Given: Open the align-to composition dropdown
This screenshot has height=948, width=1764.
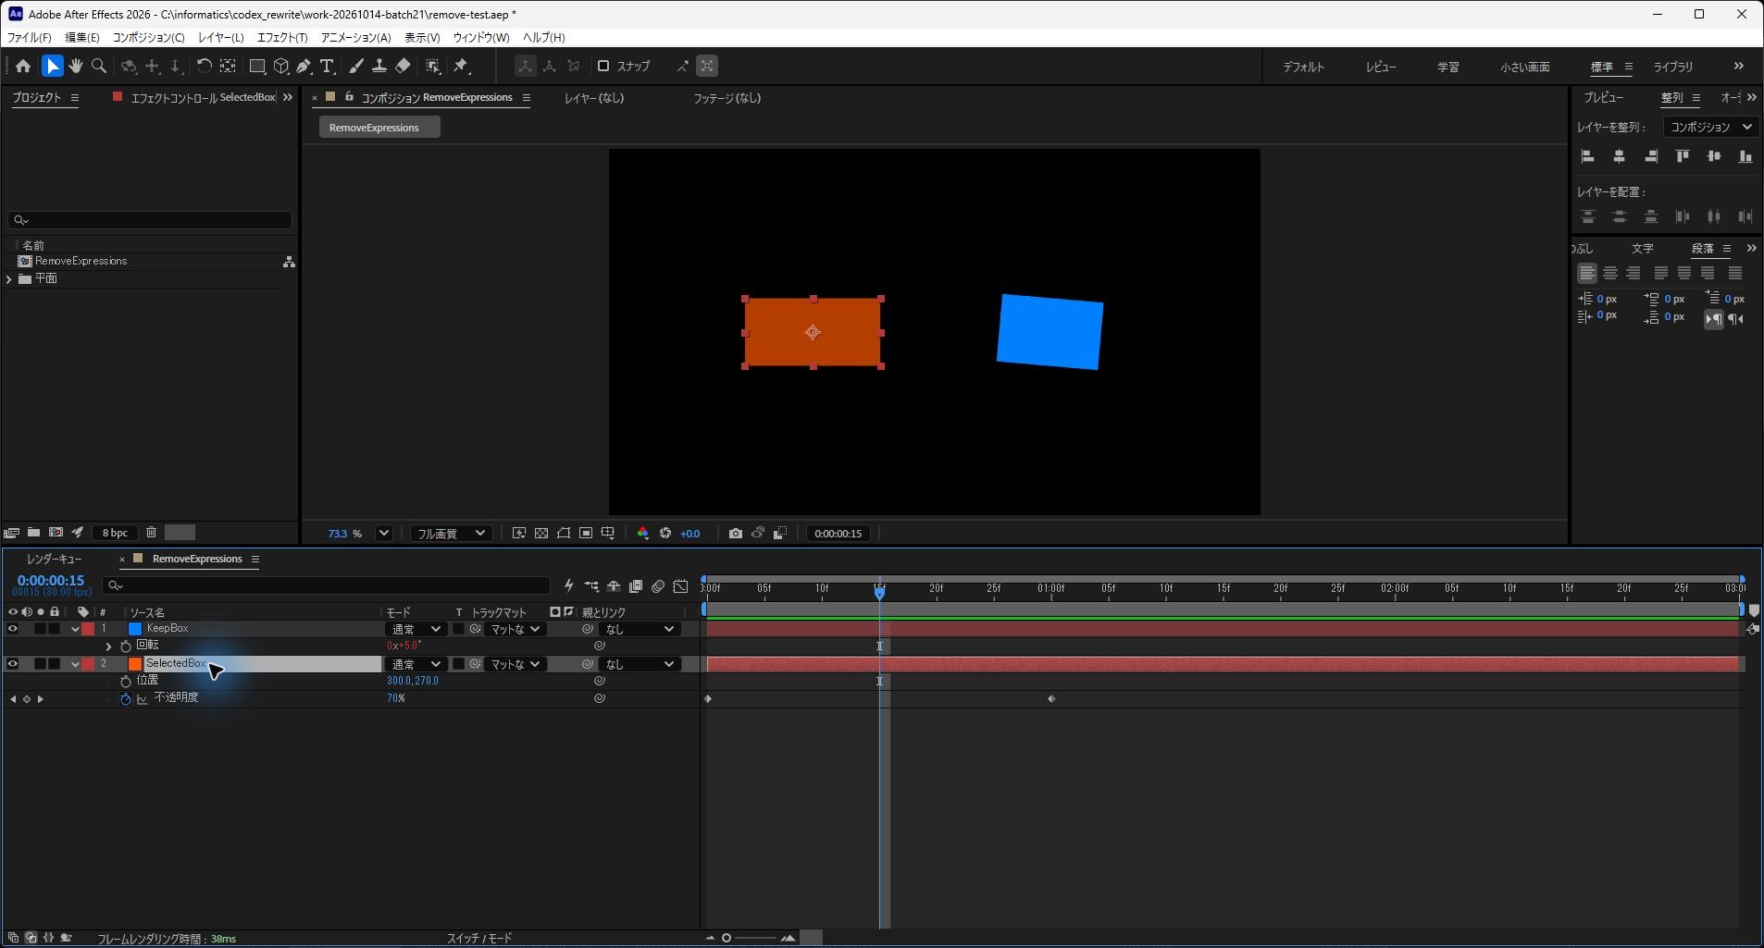Looking at the screenshot, I should click(x=1710, y=127).
